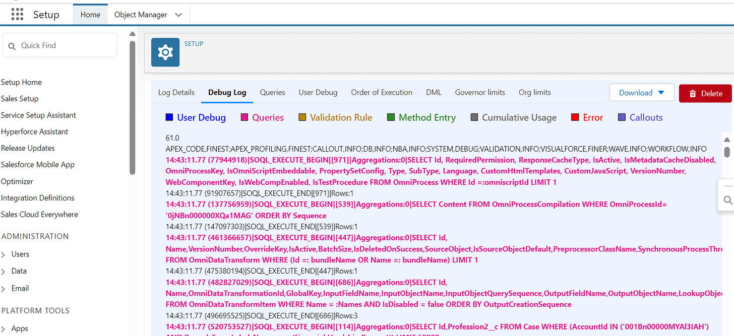Screen dimensions: 734x336
Task: Open Integration Definitions
Action: pos(38,198)
